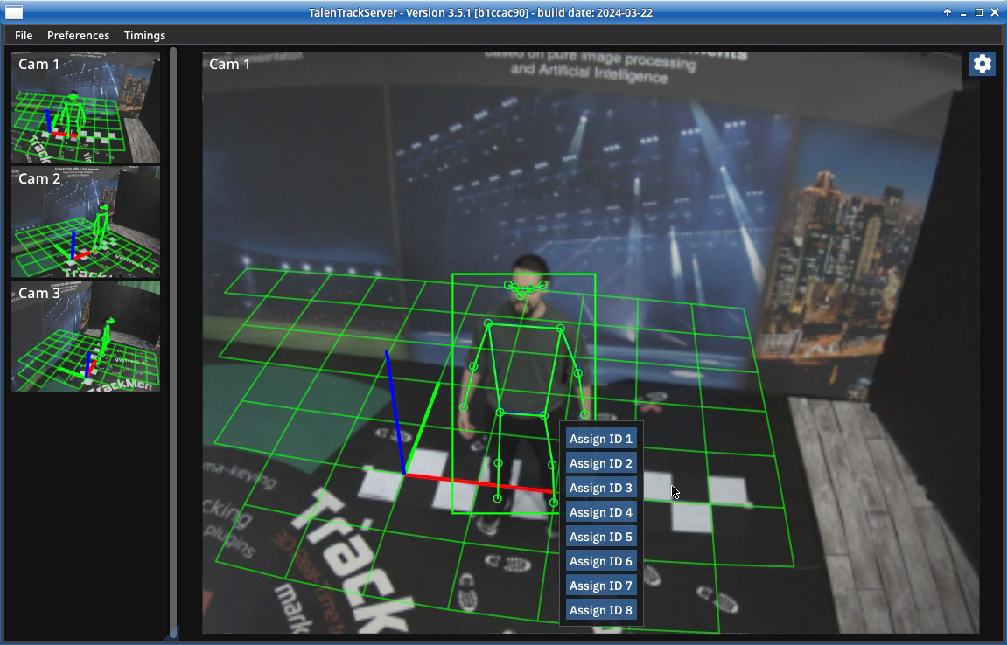Viewport: 1007px width, 645px height.
Task: Select the Cam 2 thumbnail
Action: click(85, 222)
